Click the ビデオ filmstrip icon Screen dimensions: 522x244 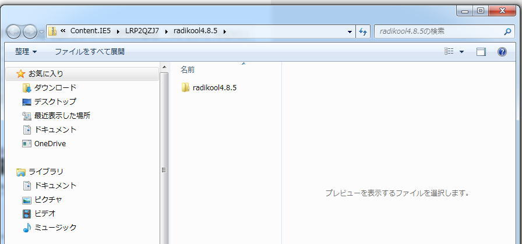click(27, 214)
